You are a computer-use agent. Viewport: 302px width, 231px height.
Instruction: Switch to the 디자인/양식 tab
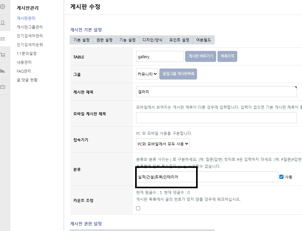(x=152, y=40)
